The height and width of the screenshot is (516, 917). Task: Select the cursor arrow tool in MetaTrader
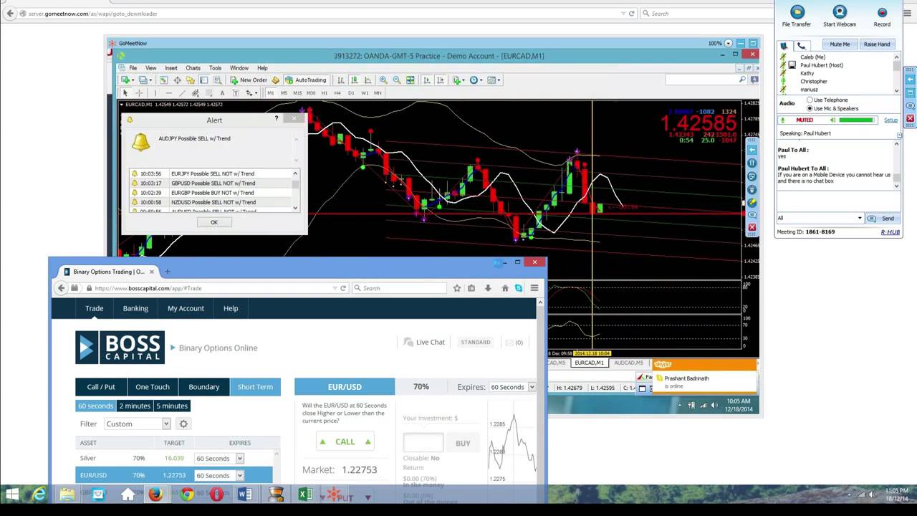click(x=125, y=93)
